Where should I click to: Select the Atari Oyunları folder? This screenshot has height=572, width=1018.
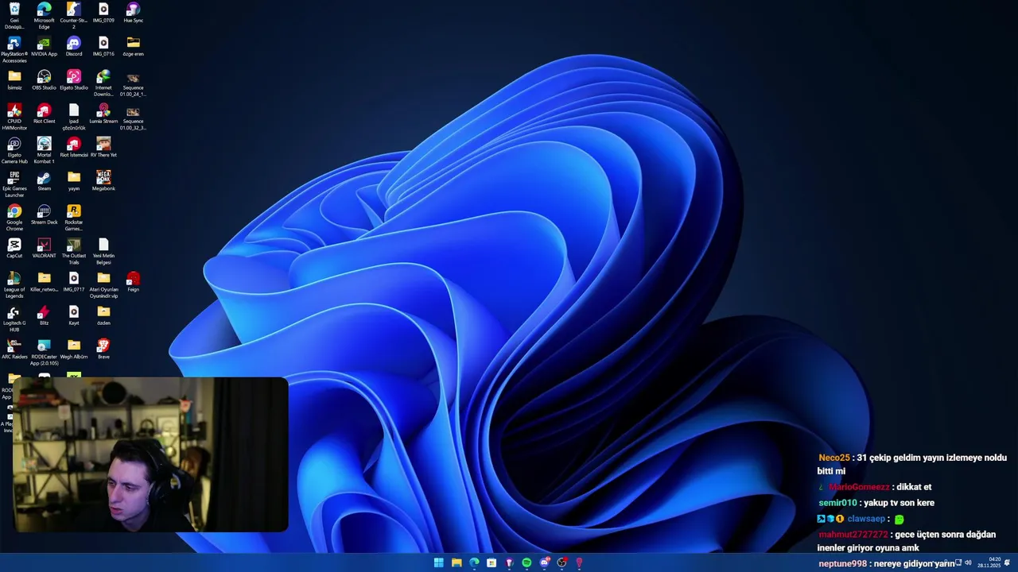[103, 285]
